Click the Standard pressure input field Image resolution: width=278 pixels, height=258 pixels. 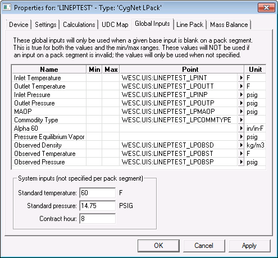tap(97, 206)
